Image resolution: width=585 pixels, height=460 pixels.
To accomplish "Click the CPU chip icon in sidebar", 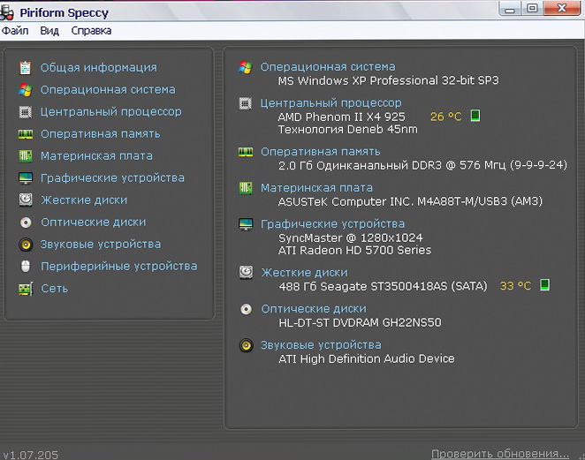I will click(x=25, y=111).
